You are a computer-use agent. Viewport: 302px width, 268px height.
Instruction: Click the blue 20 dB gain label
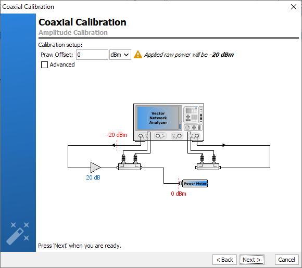(x=93, y=177)
